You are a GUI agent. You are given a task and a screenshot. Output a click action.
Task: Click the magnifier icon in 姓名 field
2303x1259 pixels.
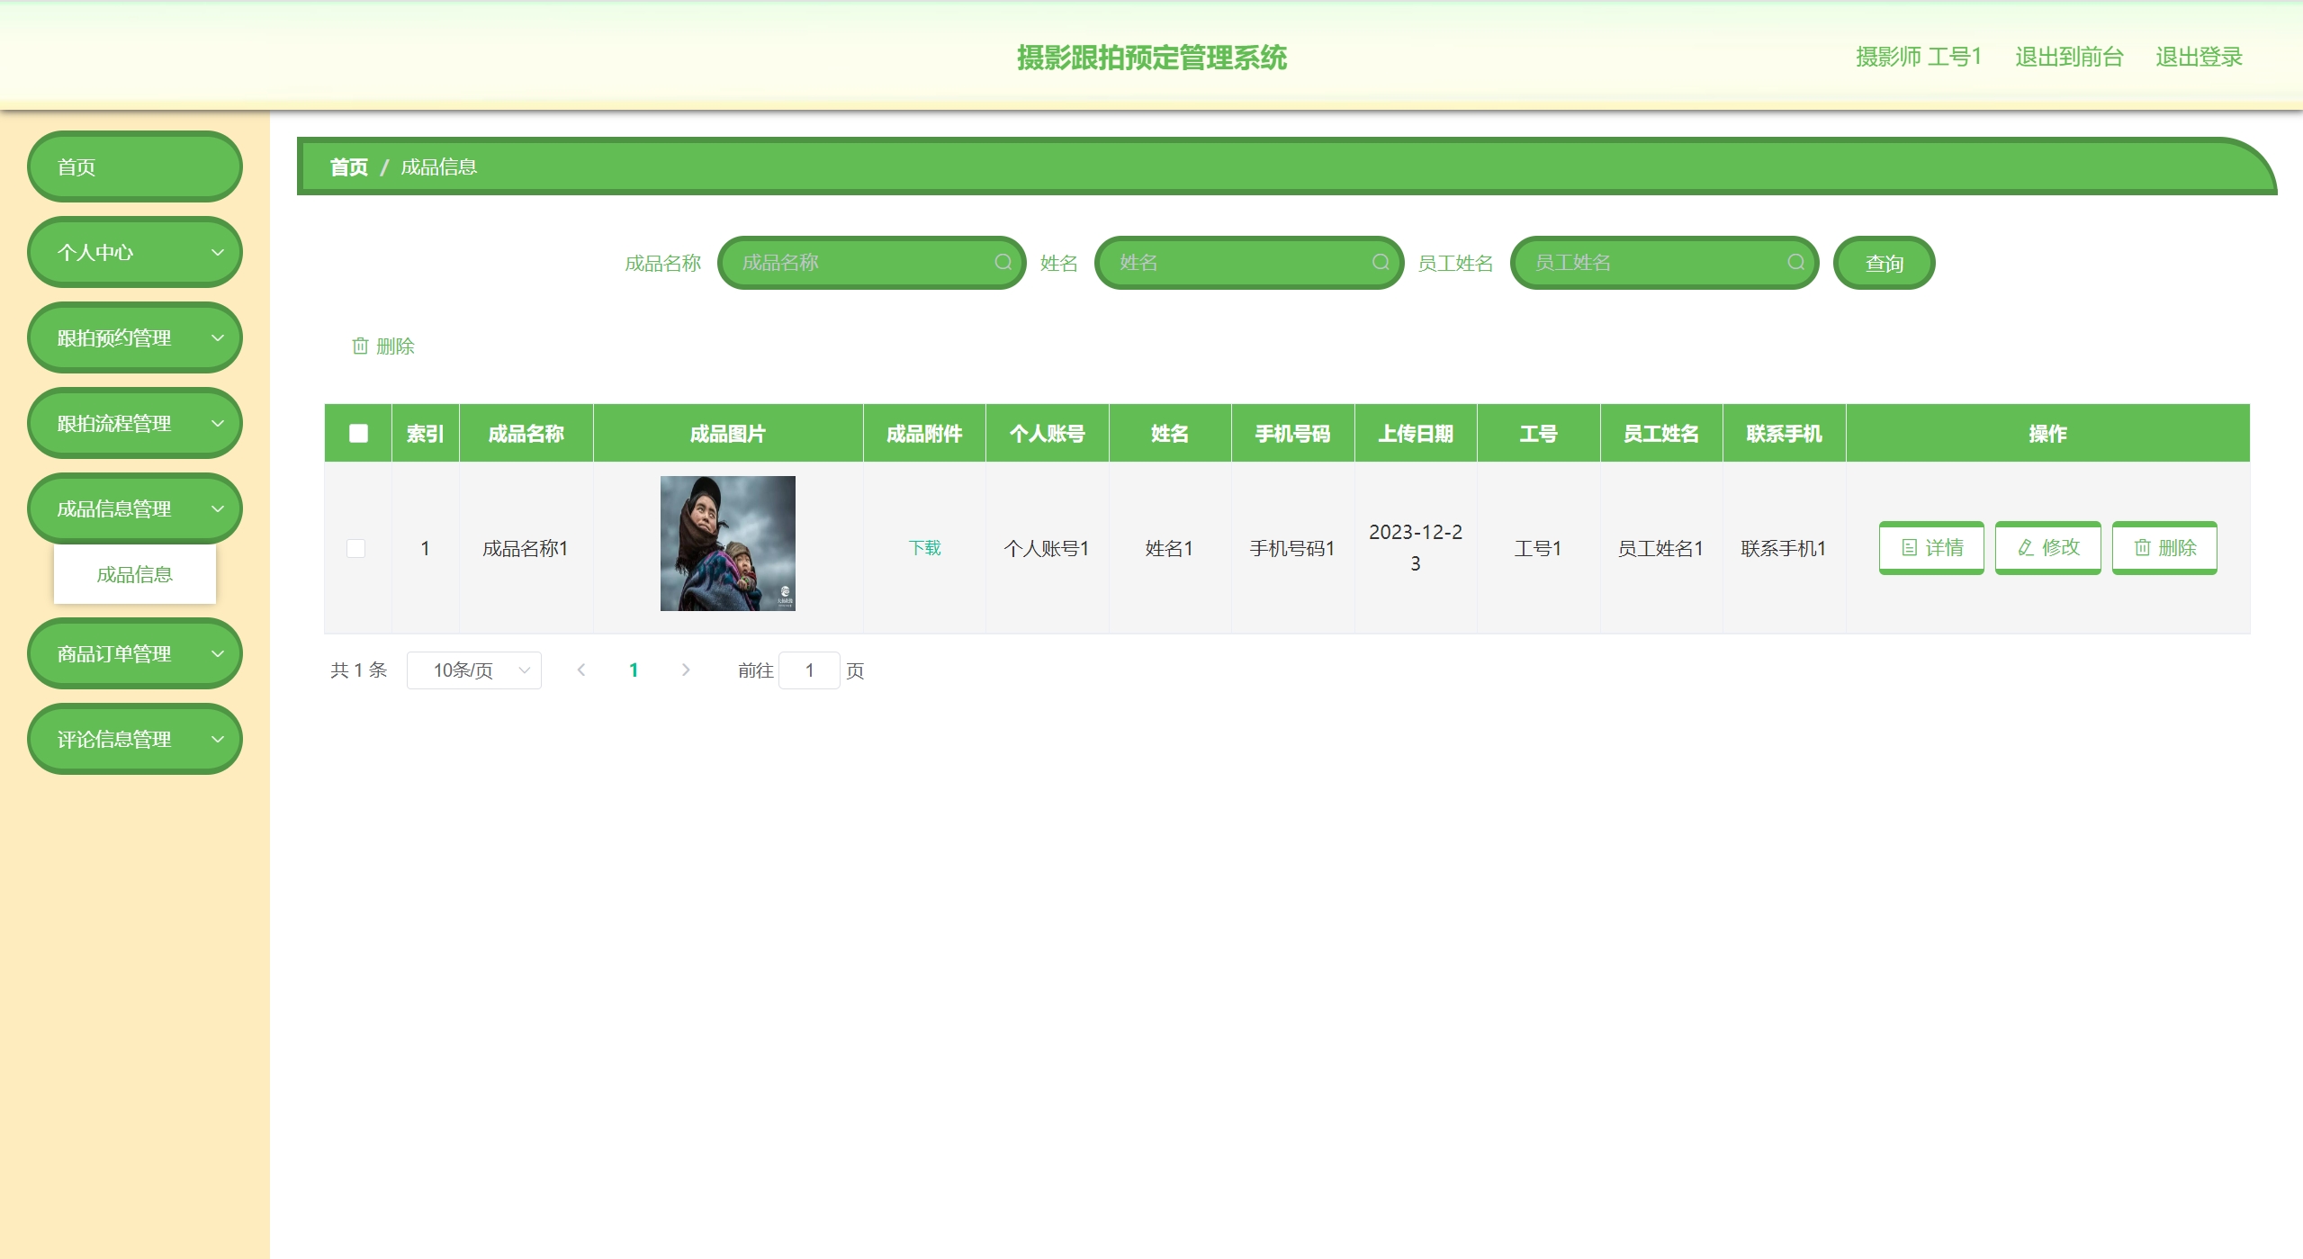coord(1380,262)
